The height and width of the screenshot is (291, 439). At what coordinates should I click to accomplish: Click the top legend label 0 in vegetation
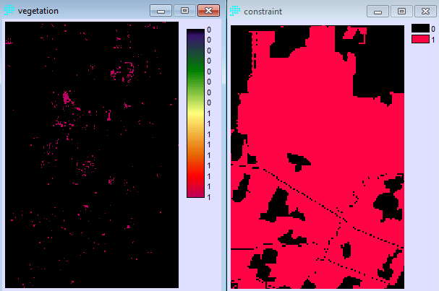[x=209, y=30]
